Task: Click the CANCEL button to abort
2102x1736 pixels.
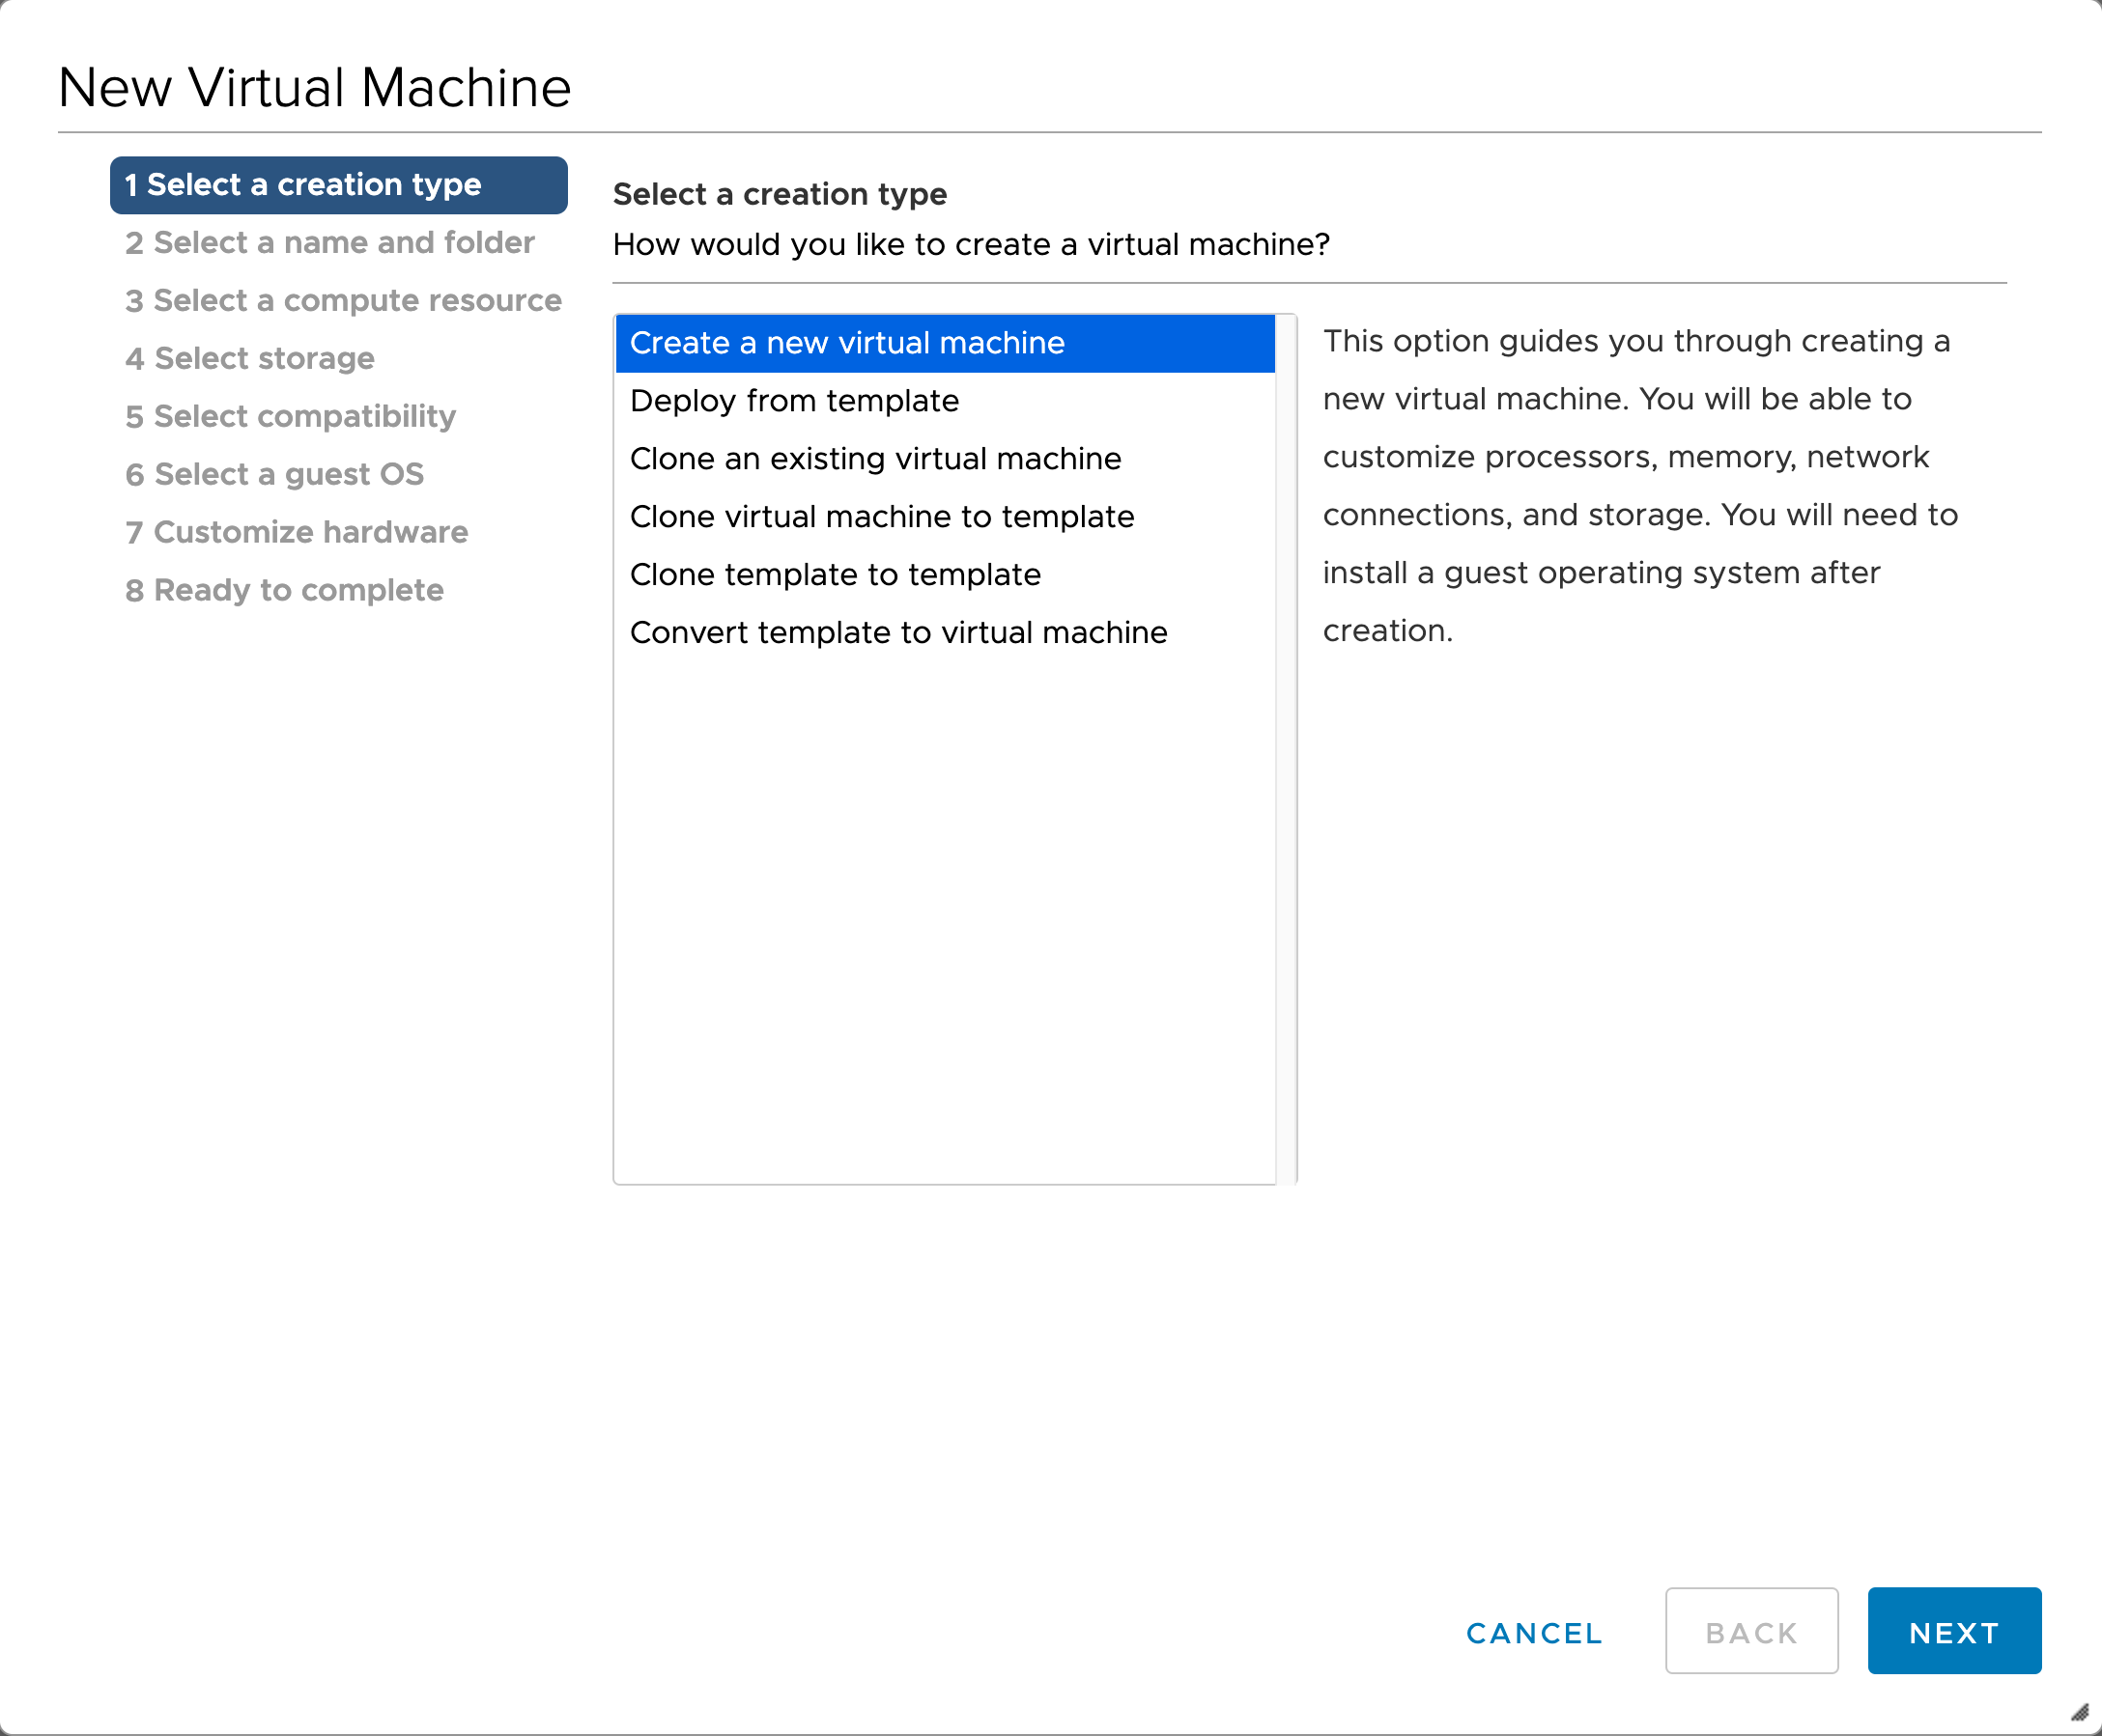Action: pyautogui.click(x=1535, y=1632)
